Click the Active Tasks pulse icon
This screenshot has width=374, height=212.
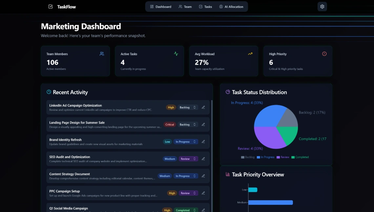click(x=176, y=54)
